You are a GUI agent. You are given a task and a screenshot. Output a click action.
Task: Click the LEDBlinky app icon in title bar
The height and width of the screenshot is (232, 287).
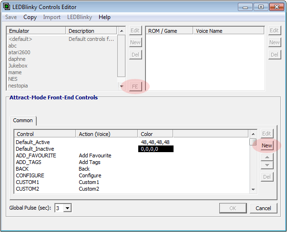tap(7, 7)
